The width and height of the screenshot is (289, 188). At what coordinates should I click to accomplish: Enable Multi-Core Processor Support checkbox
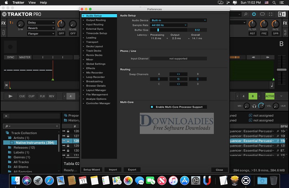pos(152,107)
